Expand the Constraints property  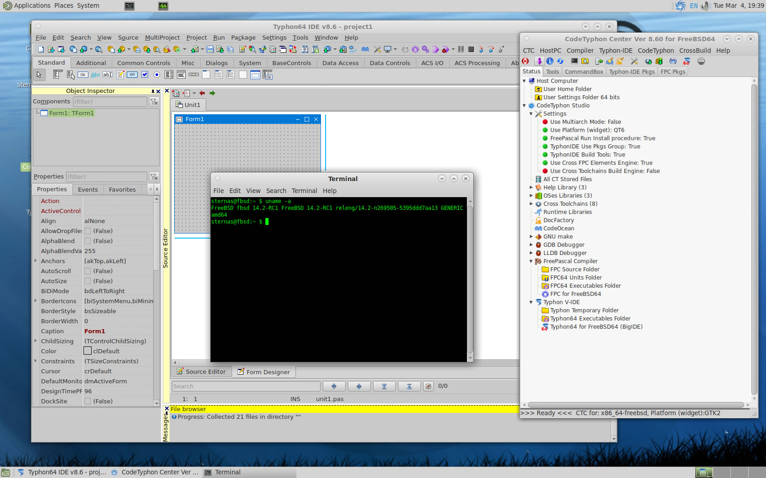(36, 361)
